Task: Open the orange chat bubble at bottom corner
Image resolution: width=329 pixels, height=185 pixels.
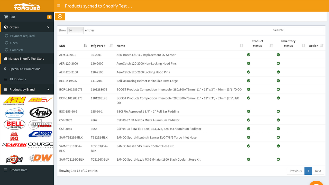Action: click(x=316, y=183)
